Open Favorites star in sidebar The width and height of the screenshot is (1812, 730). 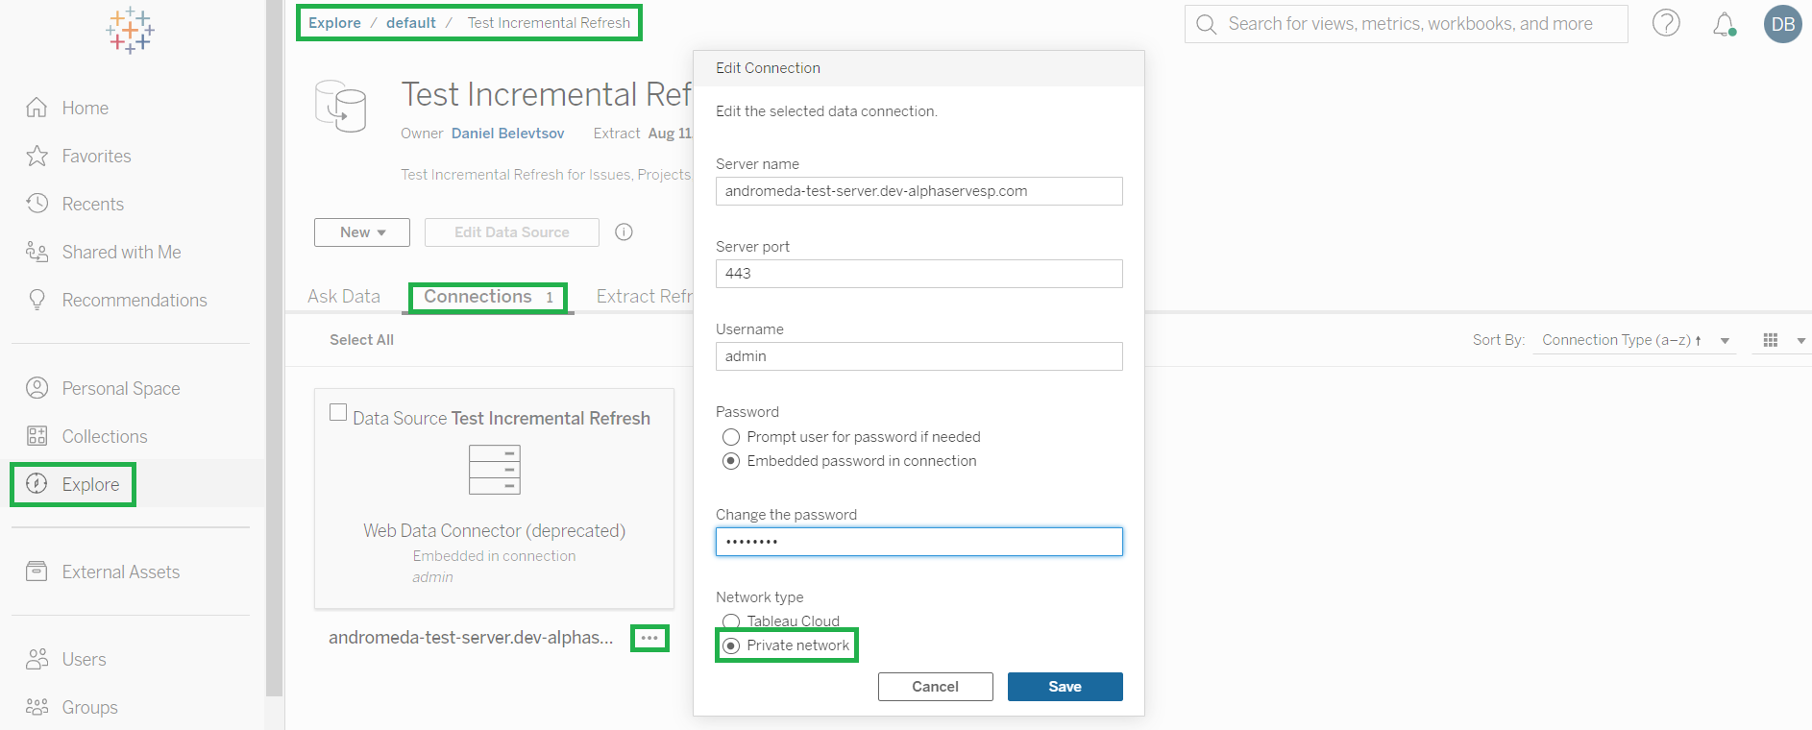coord(79,156)
